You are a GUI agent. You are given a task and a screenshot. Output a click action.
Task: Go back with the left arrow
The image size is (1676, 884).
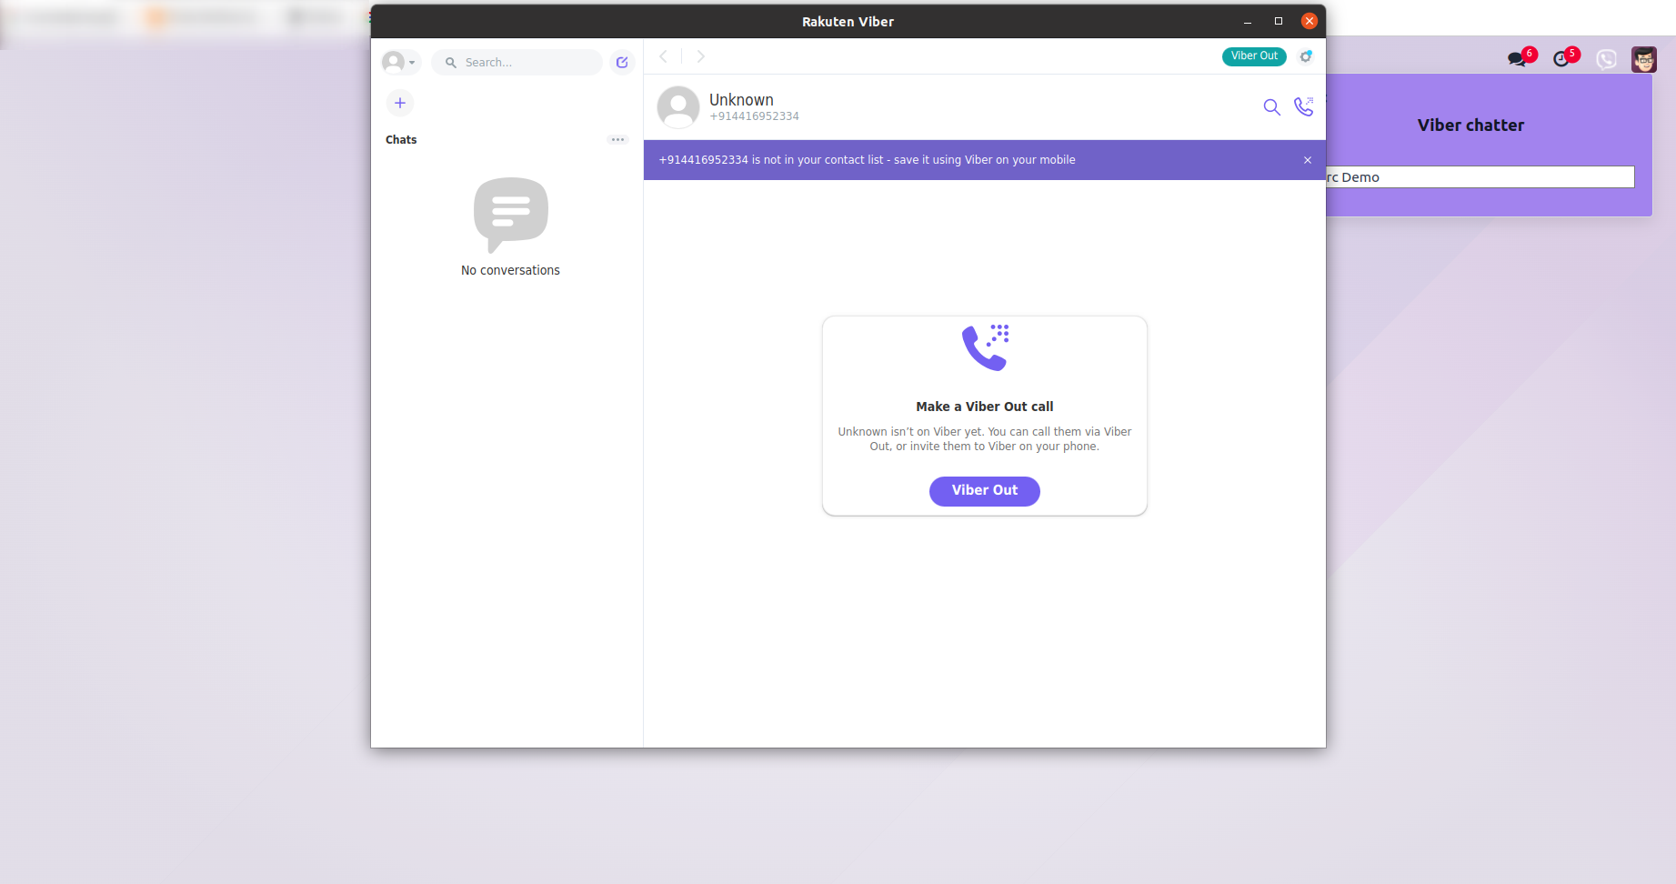(x=664, y=56)
